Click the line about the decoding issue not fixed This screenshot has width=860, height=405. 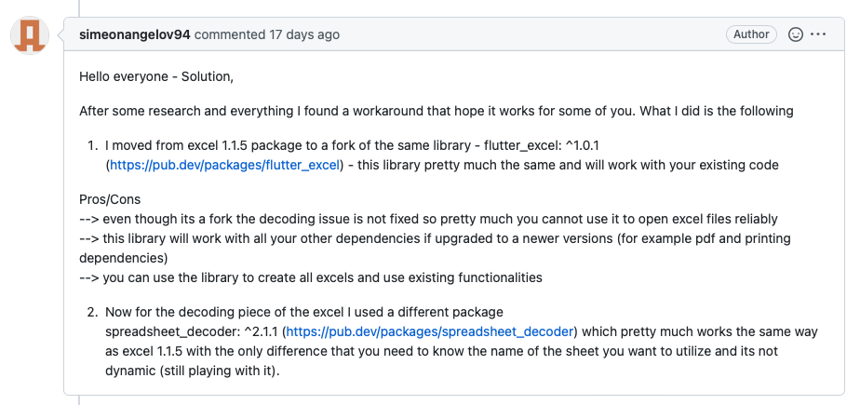coord(428,219)
